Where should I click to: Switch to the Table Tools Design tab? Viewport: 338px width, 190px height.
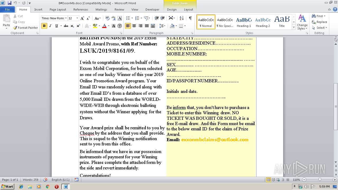172,9
